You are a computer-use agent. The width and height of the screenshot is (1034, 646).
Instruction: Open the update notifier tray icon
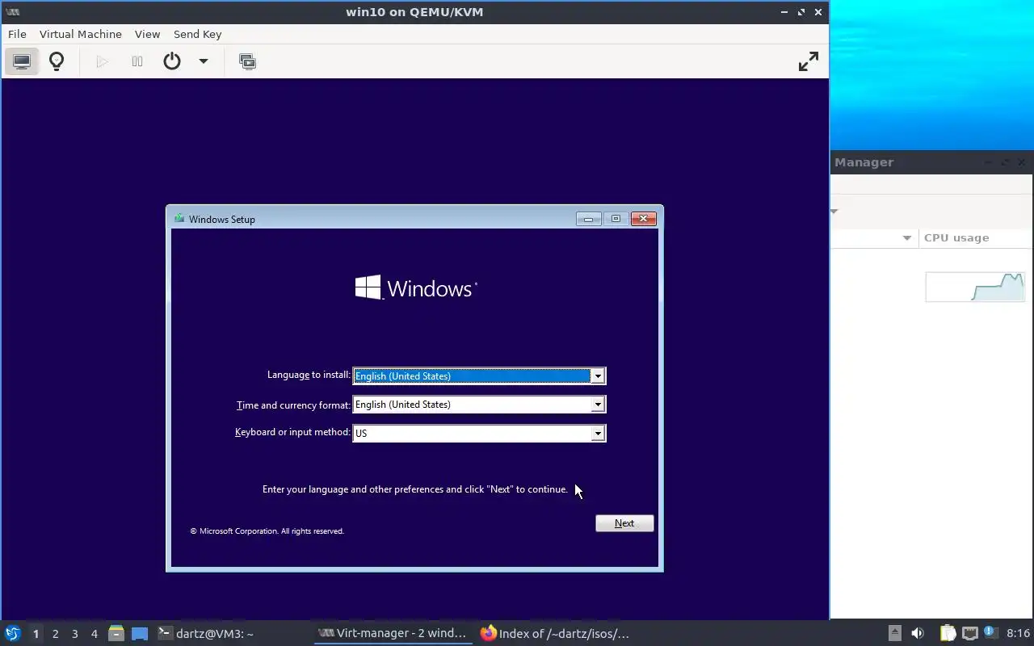pos(991,633)
